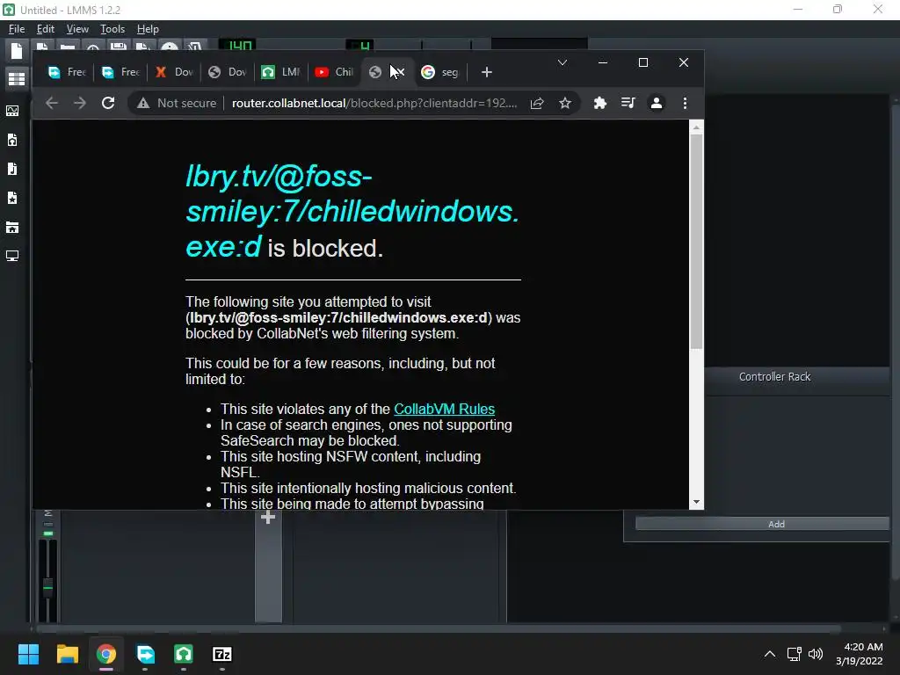Viewport: 900px width, 675px height.
Task: Open the Instrument Plugins sidebar tab
Action: tap(12, 111)
